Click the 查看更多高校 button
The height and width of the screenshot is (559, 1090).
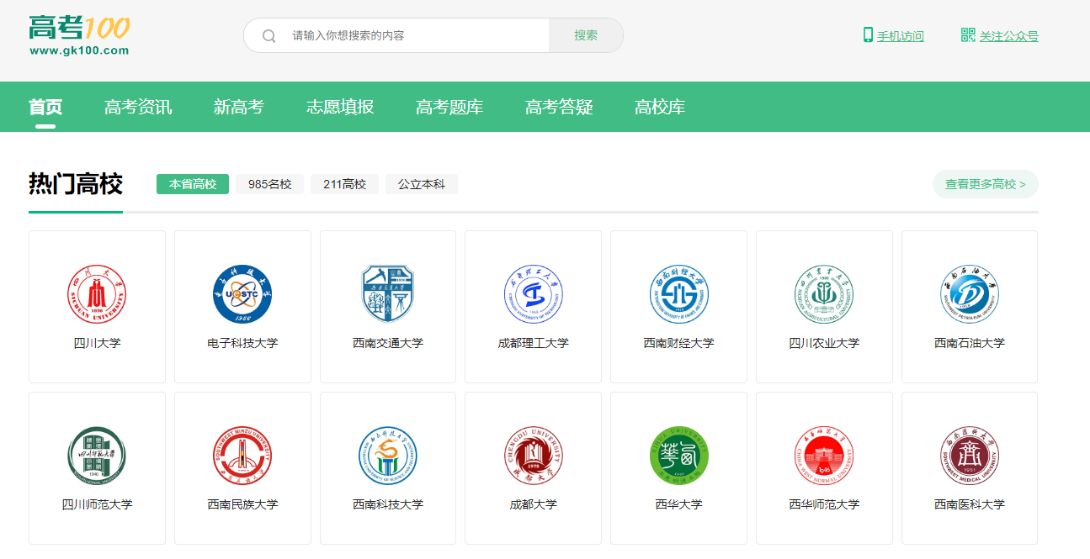[985, 183]
